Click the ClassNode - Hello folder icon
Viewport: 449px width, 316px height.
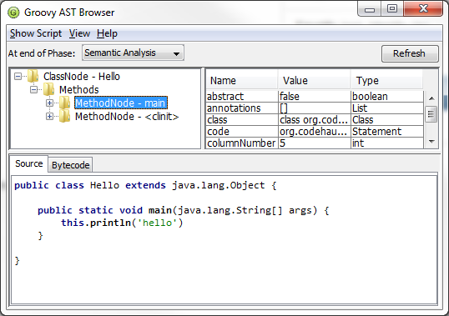pyautogui.click(x=33, y=77)
